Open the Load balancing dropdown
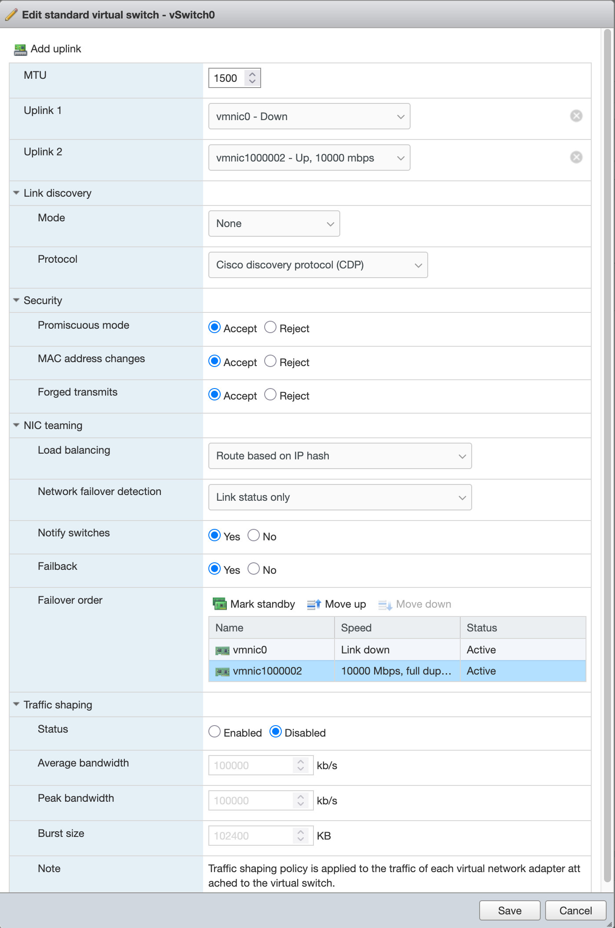The width and height of the screenshot is (615, 928). tap(340, 456)
